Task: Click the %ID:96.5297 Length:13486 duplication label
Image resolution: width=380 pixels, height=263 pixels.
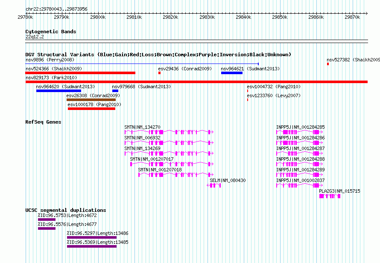Action: coord(98,233)
